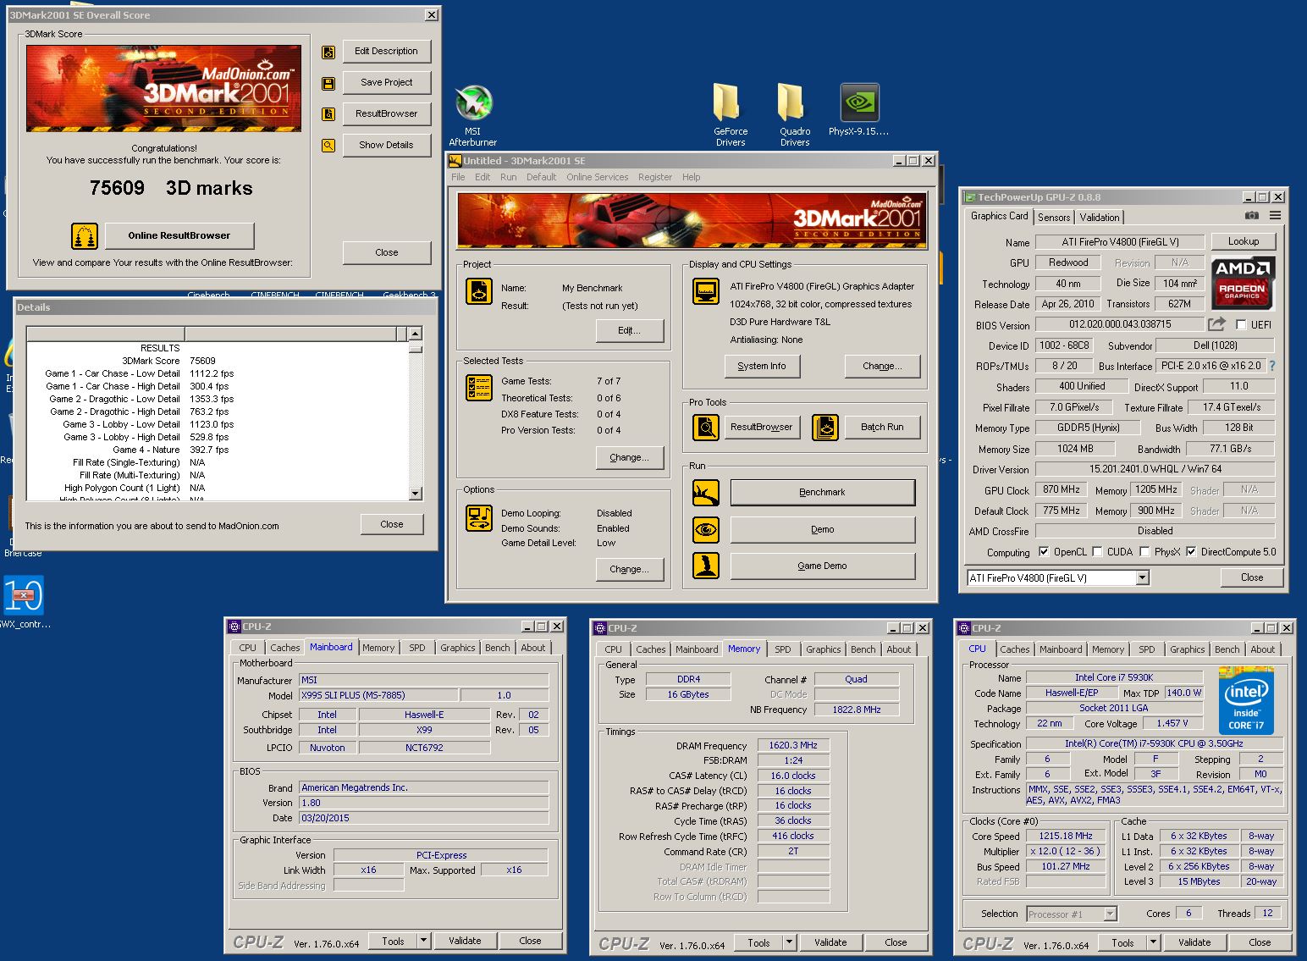Open File menu in 3DMark2001 SE
This screenshot has height=961, width=1307.
coord(458,177)
